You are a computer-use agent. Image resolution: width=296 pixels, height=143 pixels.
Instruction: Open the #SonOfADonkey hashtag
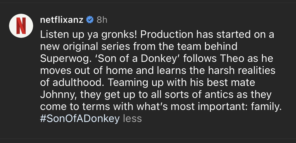click(80, 118)
